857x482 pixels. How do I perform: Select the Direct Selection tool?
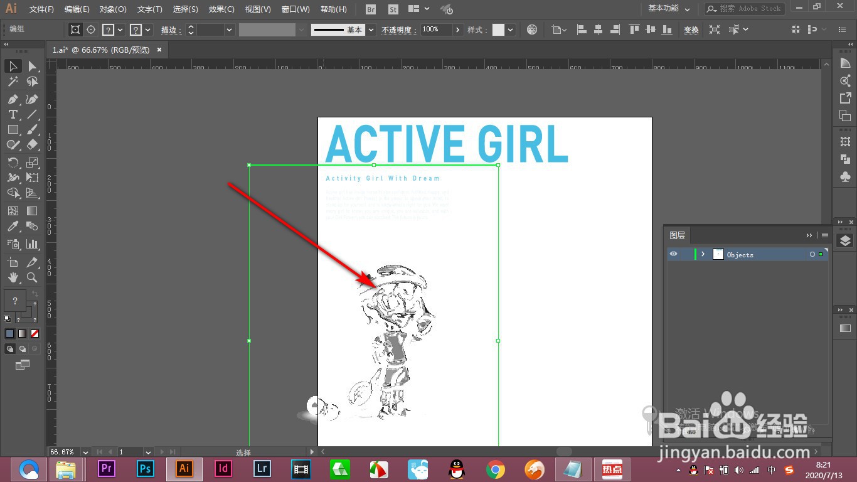pos(32,66)
